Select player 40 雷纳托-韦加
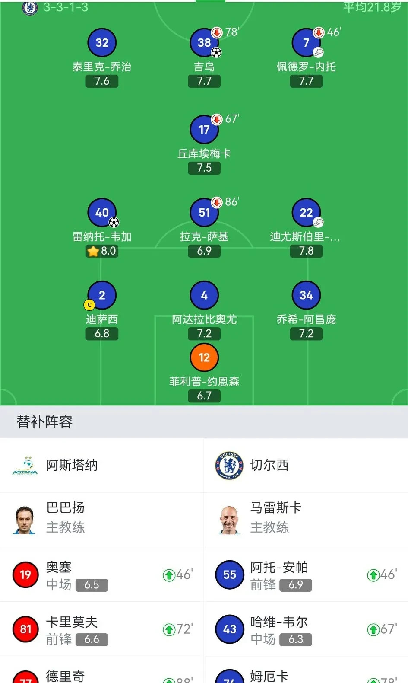Viewport: 408px width, 683px height. (x=102, y=213)
